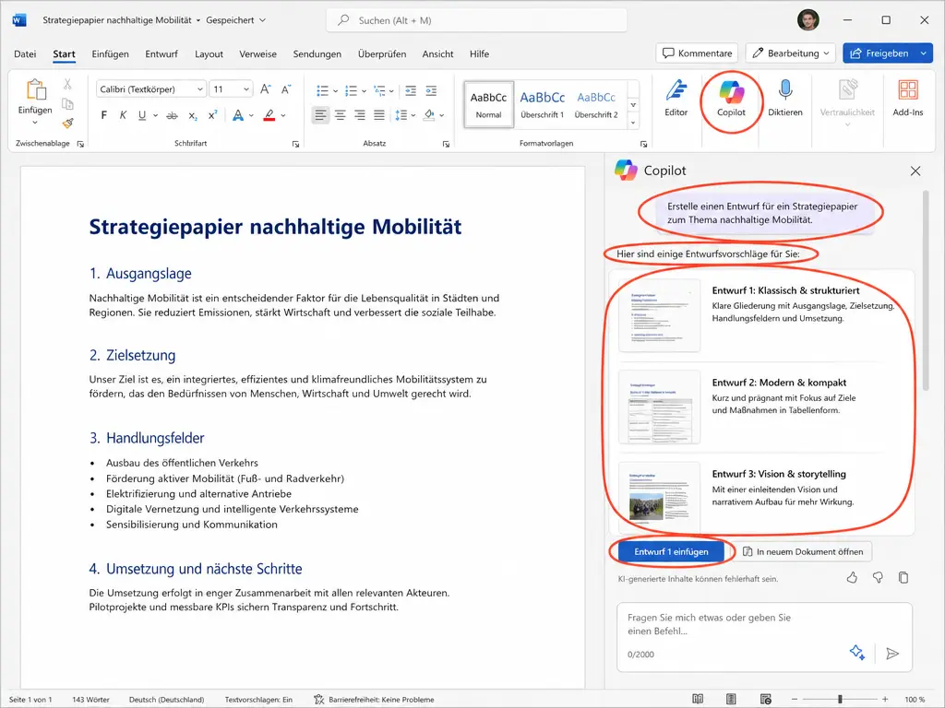The width and height of the screenshot is (945, 708).
Task: Switch to the Entwurf tab
Action: 161,53
